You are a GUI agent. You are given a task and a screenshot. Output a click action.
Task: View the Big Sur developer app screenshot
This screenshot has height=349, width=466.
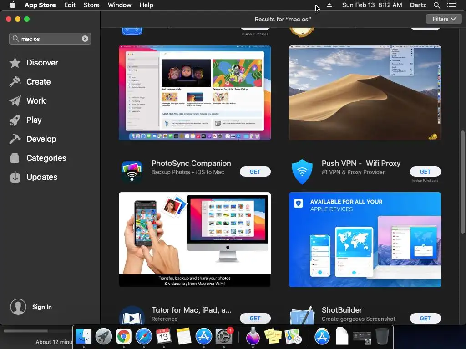195,93
